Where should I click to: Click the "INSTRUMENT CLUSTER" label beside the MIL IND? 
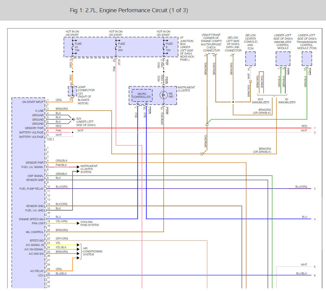[186, 89]
